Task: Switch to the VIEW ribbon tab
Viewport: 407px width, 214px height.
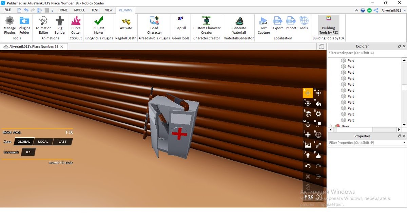Action: click(x=109, y=10)
